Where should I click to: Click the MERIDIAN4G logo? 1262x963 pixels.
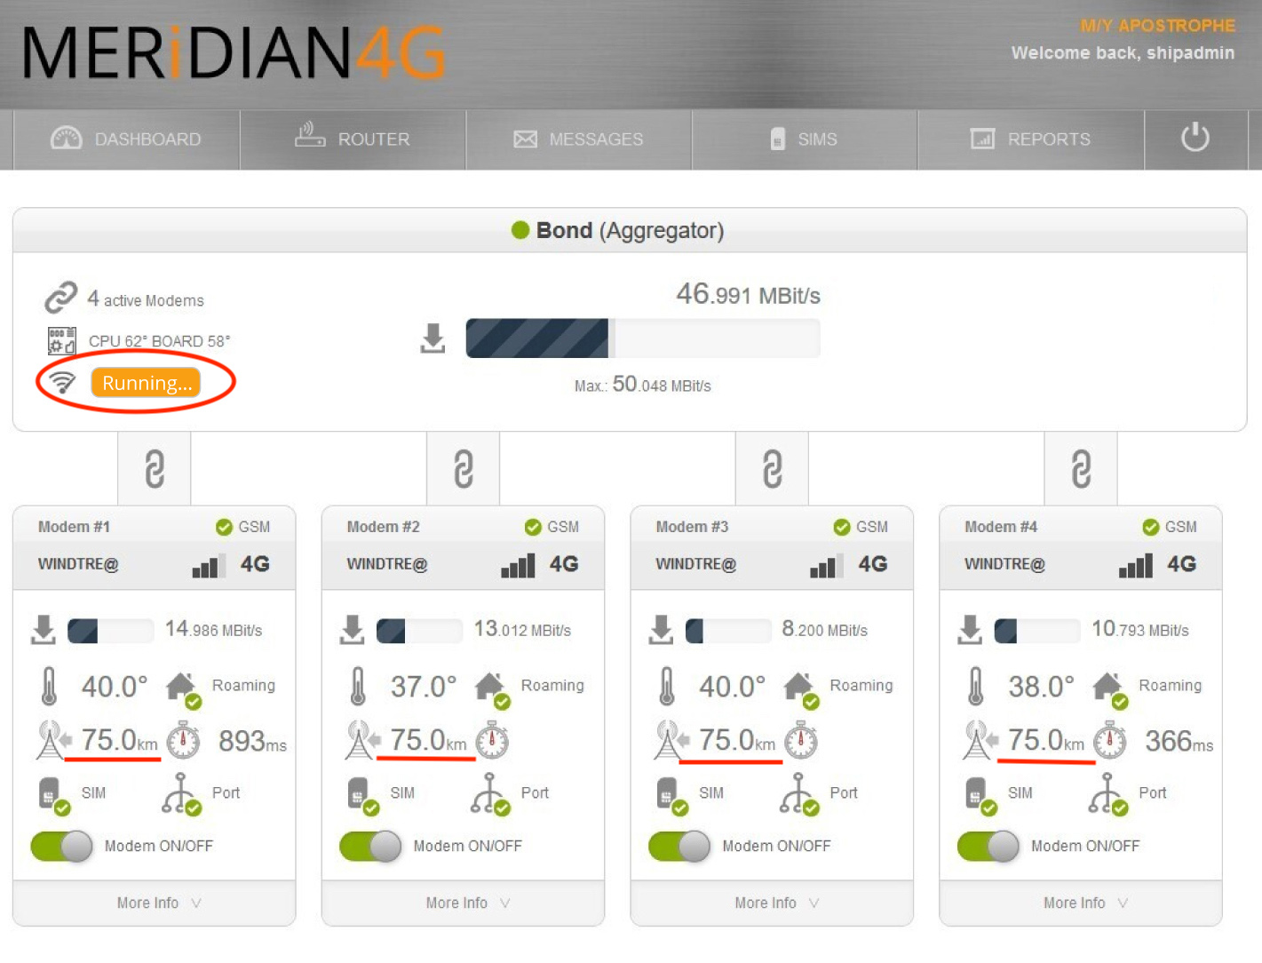234,53
